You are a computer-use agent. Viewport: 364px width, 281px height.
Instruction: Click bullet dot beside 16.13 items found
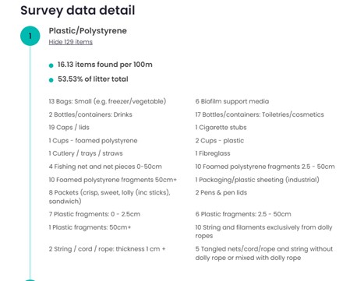click(51, 65)
